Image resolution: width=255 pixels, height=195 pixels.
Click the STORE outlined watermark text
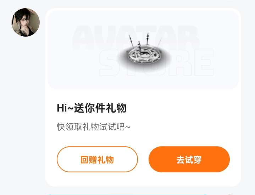point(156,63)
